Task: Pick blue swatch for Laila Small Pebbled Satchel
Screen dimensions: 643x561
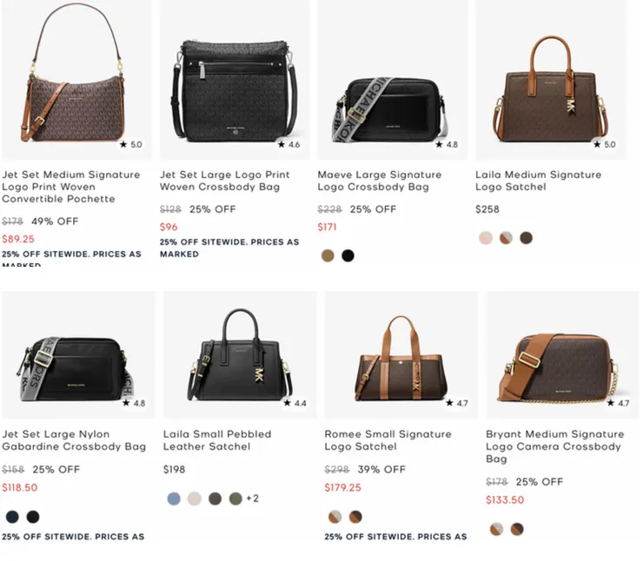Action: [x=174, y=498]
